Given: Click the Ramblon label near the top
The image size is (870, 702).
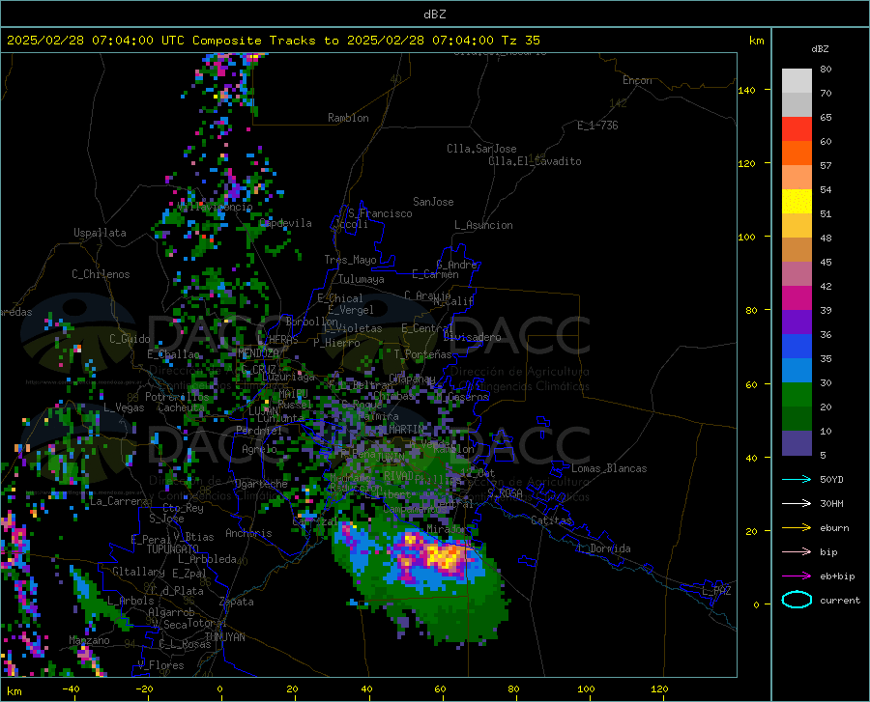Looking at the screenshot, I should coord(348,118).
